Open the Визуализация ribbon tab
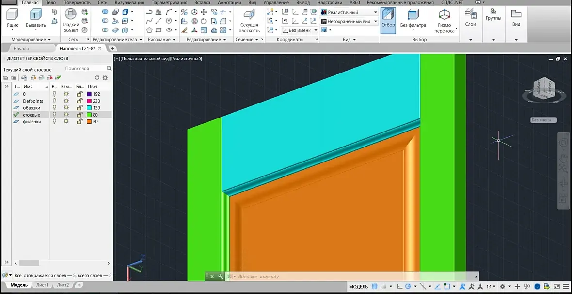Viewport: 572px width, 294px height. [129, 2]
